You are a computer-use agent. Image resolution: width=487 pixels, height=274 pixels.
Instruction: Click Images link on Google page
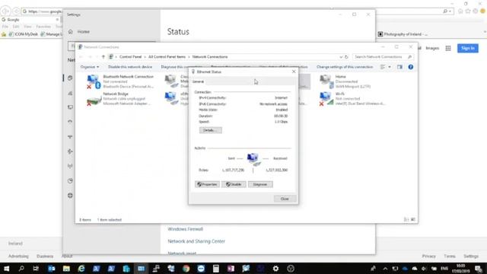tap(432, 48)
